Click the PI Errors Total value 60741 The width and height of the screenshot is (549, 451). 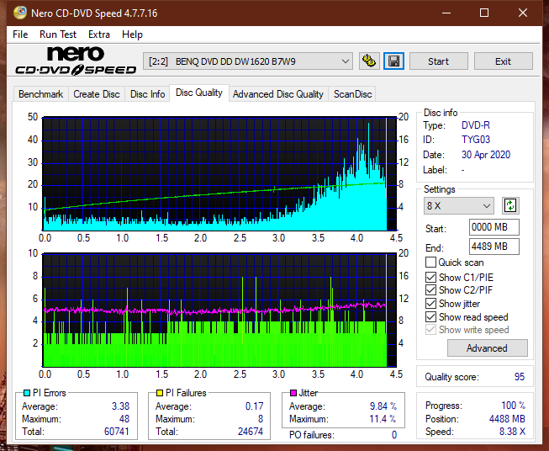(117, 431)
